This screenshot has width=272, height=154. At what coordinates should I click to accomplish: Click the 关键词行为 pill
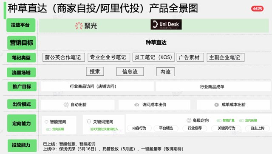pos(227,128)
